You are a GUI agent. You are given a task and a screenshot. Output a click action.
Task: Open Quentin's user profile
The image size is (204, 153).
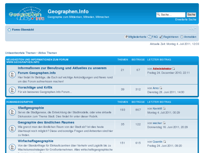[x=157, y=142]
